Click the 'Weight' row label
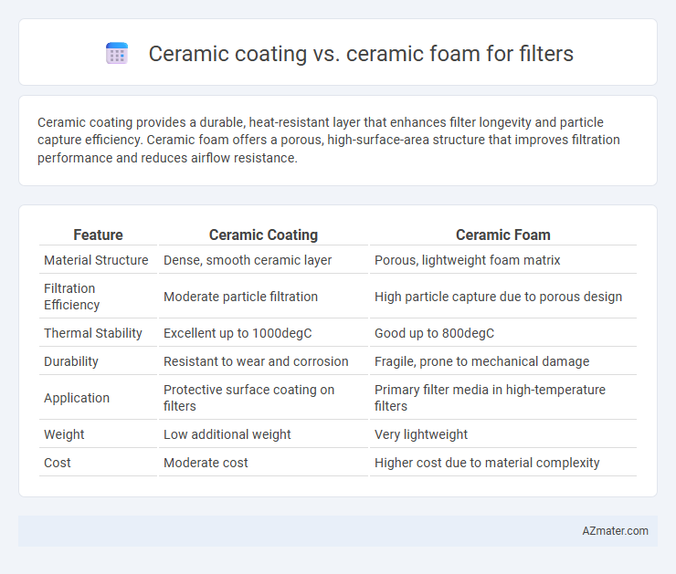 [x=64, y=434]
